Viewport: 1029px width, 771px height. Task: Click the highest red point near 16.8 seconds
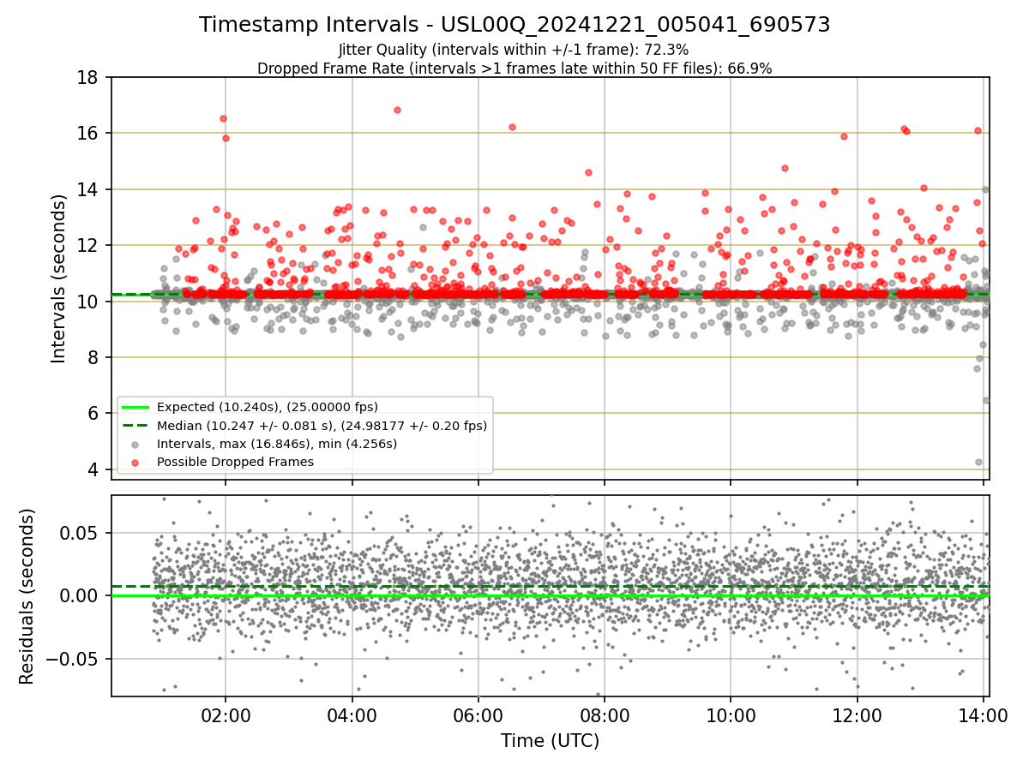click(x=397, y=110)
